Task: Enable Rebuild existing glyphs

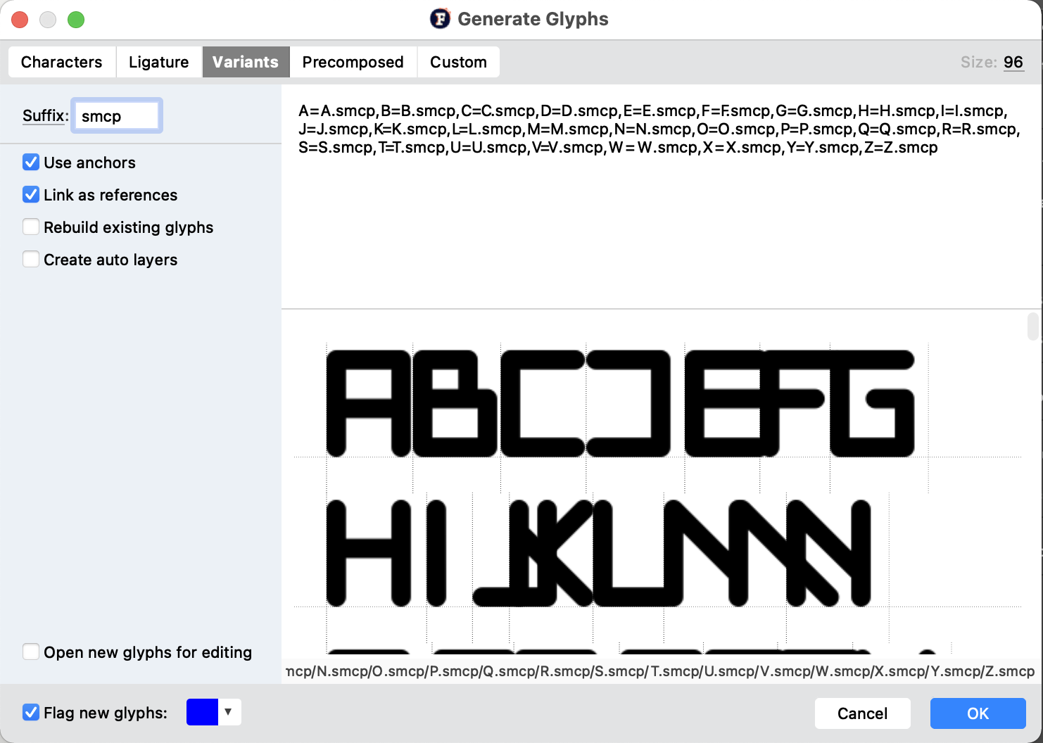Action: click(31, 227)
